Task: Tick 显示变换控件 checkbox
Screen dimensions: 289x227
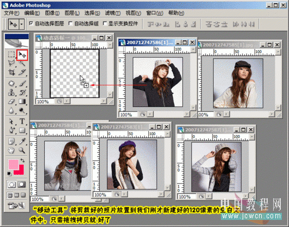Action: click(x=105, y=23)
